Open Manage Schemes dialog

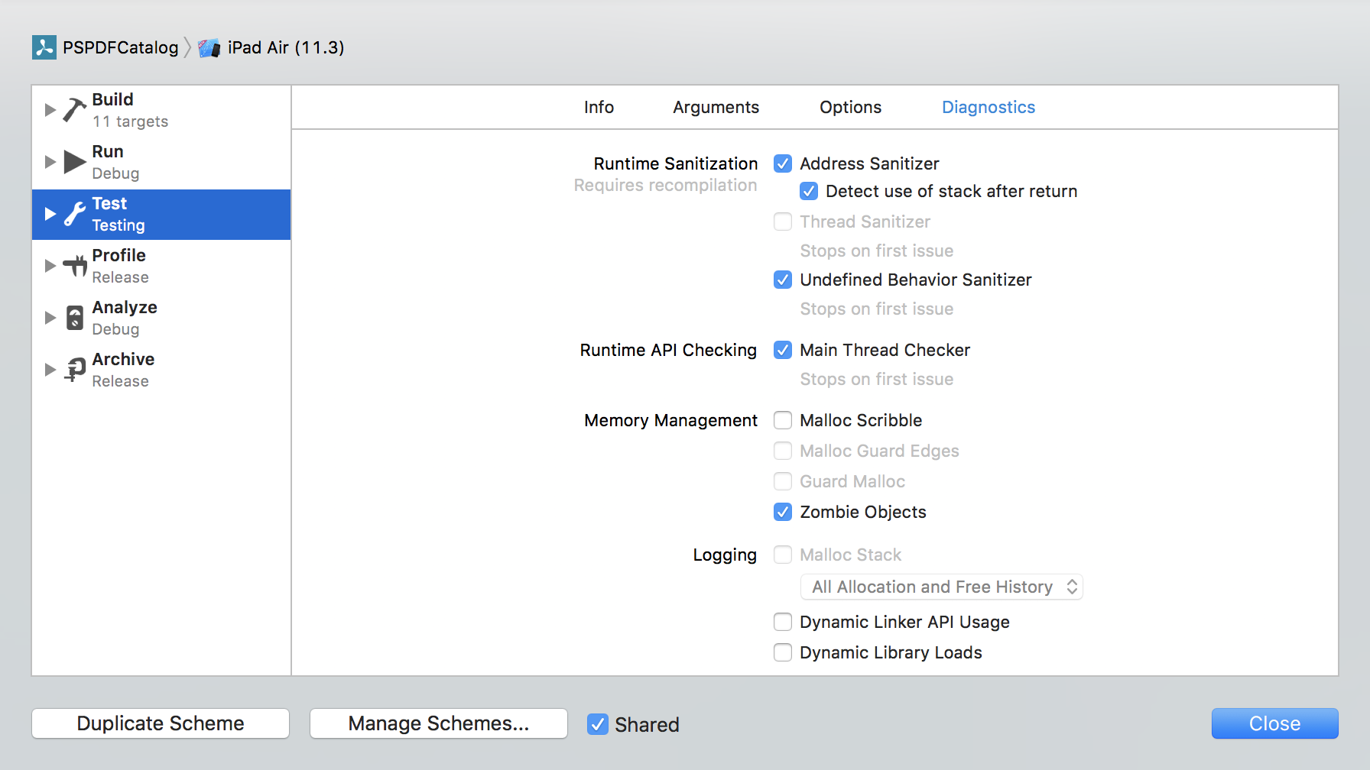coord(437,723)
